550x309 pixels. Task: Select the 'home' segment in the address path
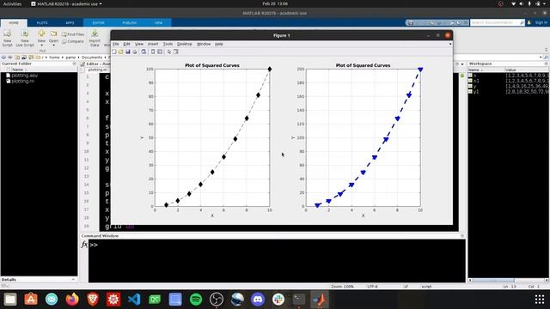point(54,58)
